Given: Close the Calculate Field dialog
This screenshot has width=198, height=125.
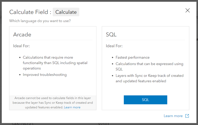Looking at the screenshot, I should click(x=188, y=11).
